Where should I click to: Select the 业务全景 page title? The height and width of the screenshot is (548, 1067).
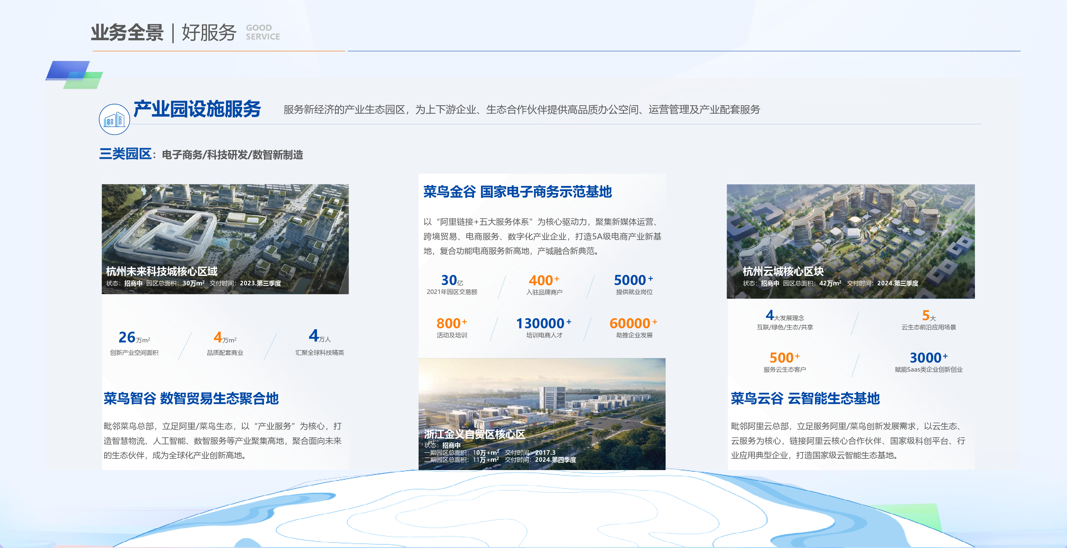coord(127,33)
